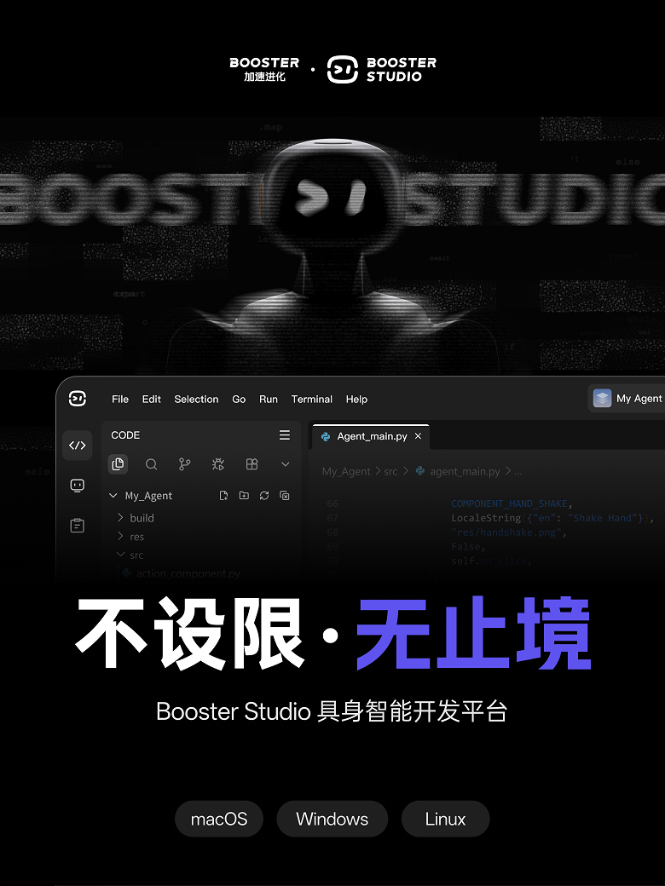Image resolution: width=665 pixels, height=886 pixels.
Task: Collapse the src folder
Action: (x=120, y=555)
